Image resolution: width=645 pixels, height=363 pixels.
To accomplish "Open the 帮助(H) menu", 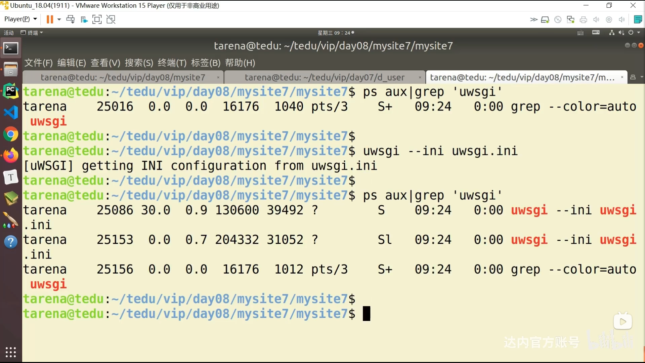I will coord(240,63).
